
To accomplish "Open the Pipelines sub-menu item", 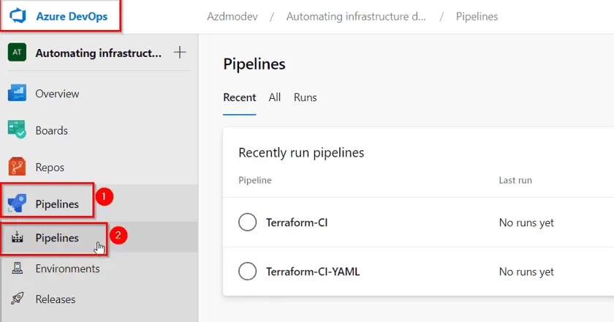I will pyautogui.click(x=57, y=238).
